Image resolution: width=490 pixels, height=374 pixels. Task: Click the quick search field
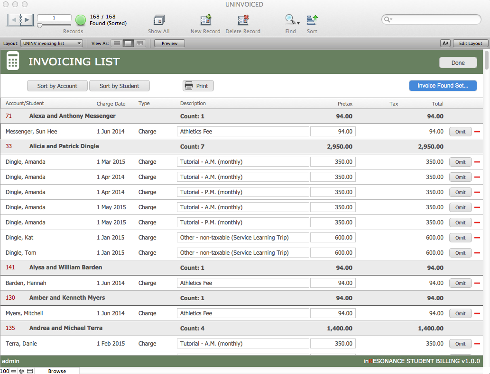pyautogui.click(x=431, y=19)
